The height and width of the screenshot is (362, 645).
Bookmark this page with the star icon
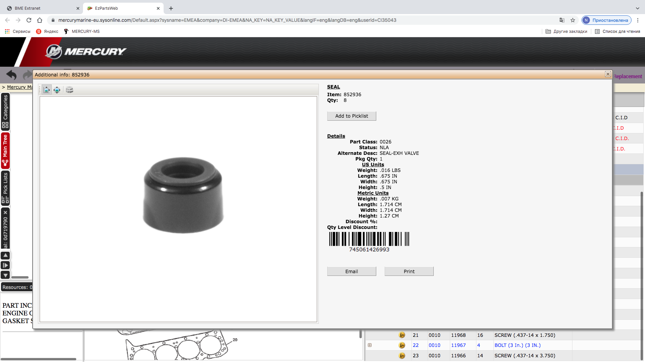[573, 20]
